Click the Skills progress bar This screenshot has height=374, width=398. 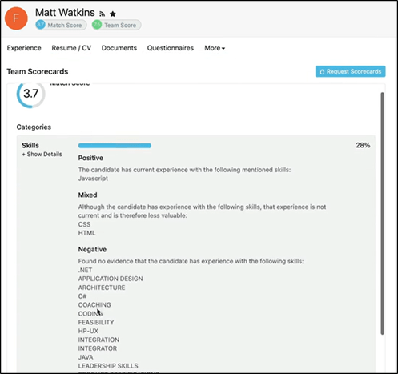coord(115,146)
